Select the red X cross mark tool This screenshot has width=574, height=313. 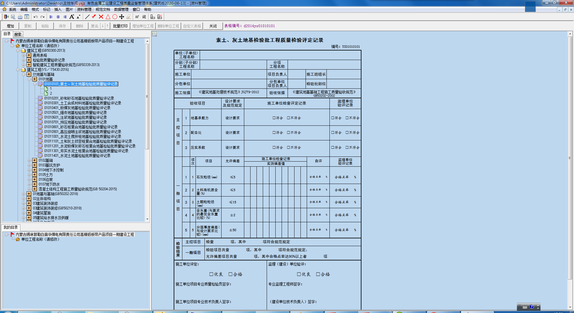[101, 17]
